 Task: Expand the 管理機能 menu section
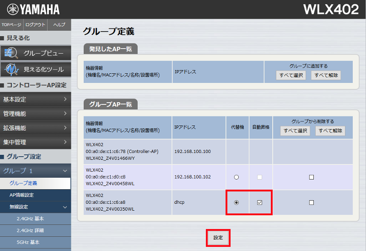click(35, 114)
